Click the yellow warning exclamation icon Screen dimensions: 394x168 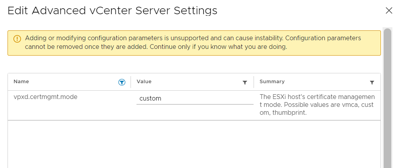17,39
